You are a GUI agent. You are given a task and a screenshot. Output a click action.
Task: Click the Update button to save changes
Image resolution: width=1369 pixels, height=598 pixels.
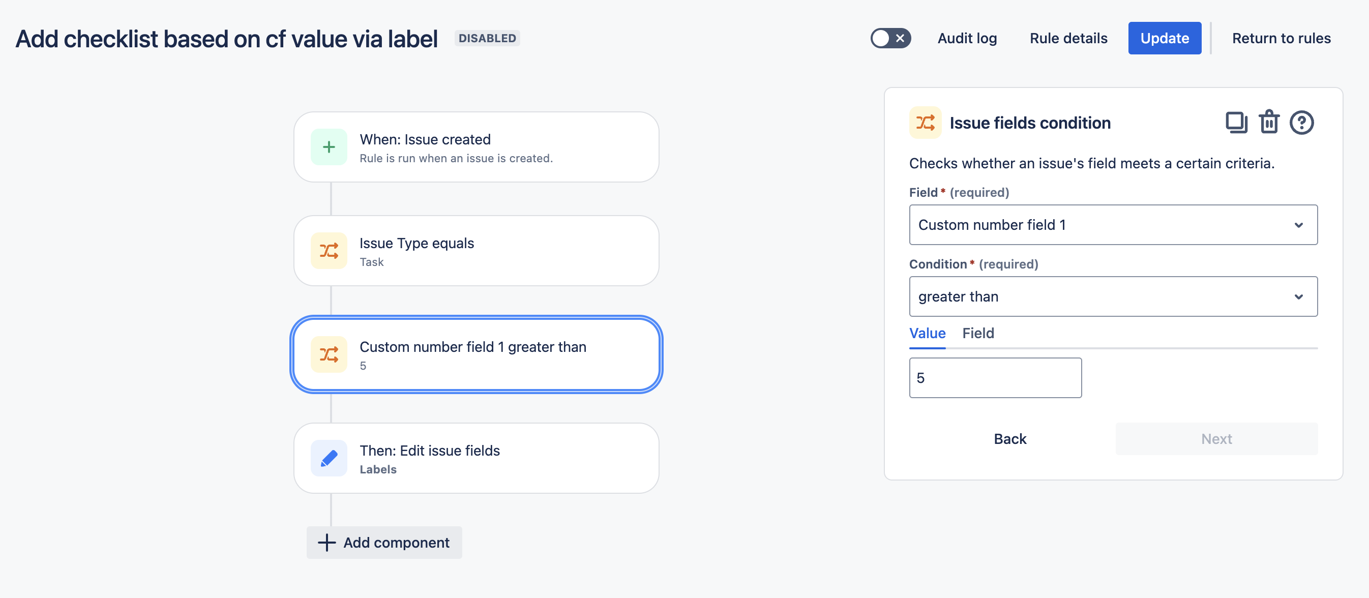(1166, 37)
